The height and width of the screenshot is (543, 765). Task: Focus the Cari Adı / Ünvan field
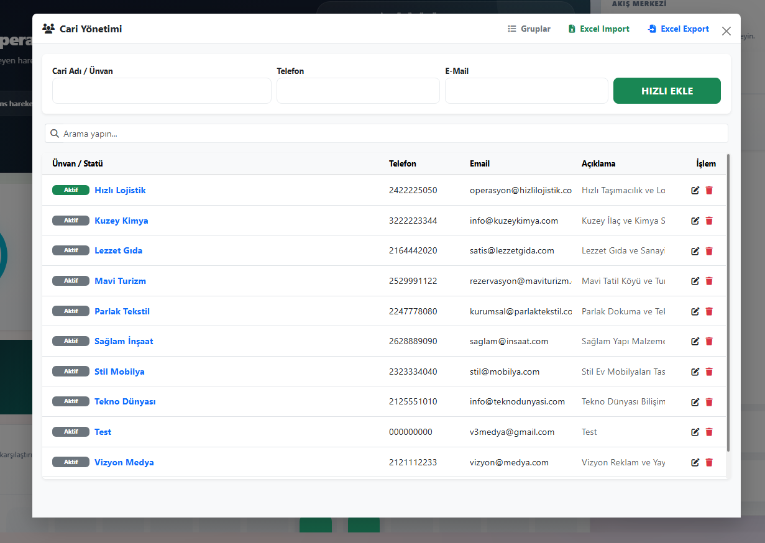tap(162, 91)
